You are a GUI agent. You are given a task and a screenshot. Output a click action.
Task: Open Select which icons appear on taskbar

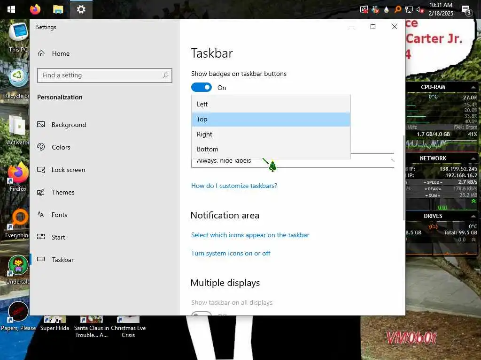click(250, 235)
